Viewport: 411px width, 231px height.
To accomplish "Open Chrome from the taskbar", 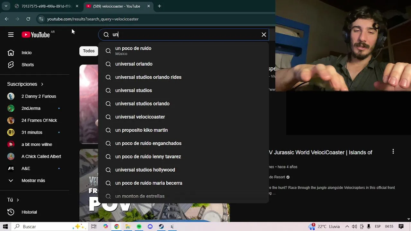I will pos(117,227).
